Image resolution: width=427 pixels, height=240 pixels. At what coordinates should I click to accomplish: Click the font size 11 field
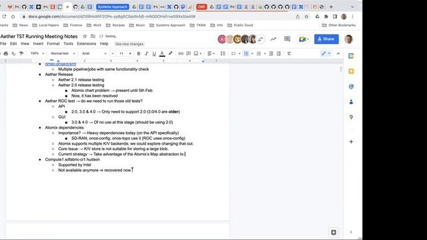[121, 53]
